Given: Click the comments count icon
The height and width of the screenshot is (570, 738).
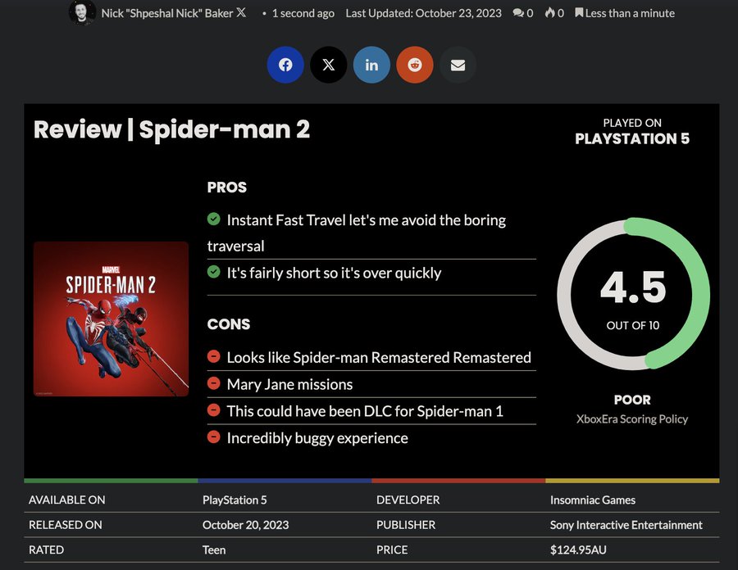Looking at the screenshot, I should click(x=518, y=13).
